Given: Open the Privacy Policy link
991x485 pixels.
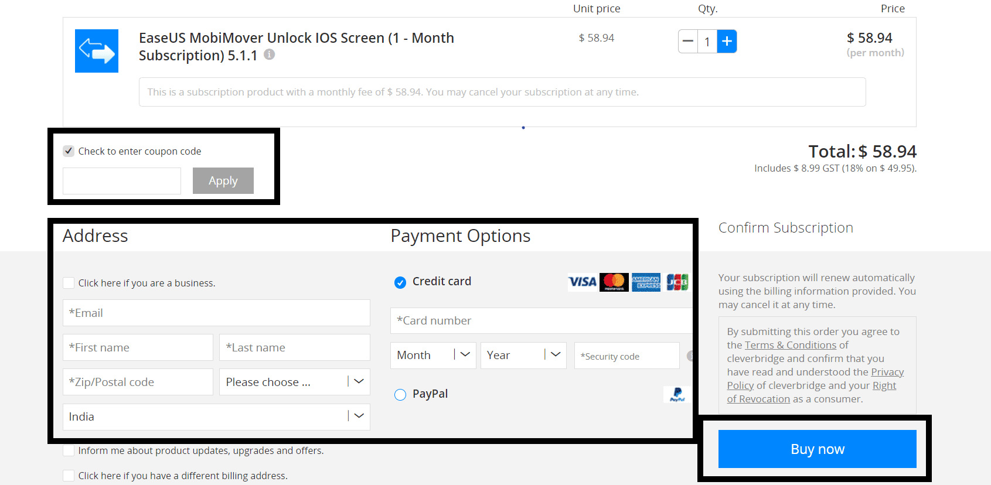Looking at the screenshot, I should 816,378.
